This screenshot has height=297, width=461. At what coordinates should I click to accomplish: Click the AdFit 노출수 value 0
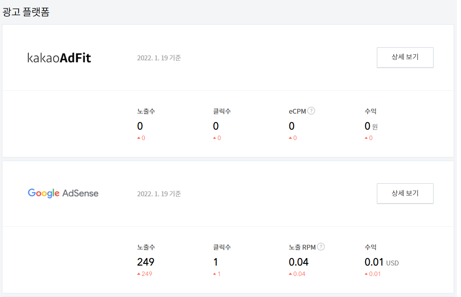pyautogui.click(x=140, y=126)
